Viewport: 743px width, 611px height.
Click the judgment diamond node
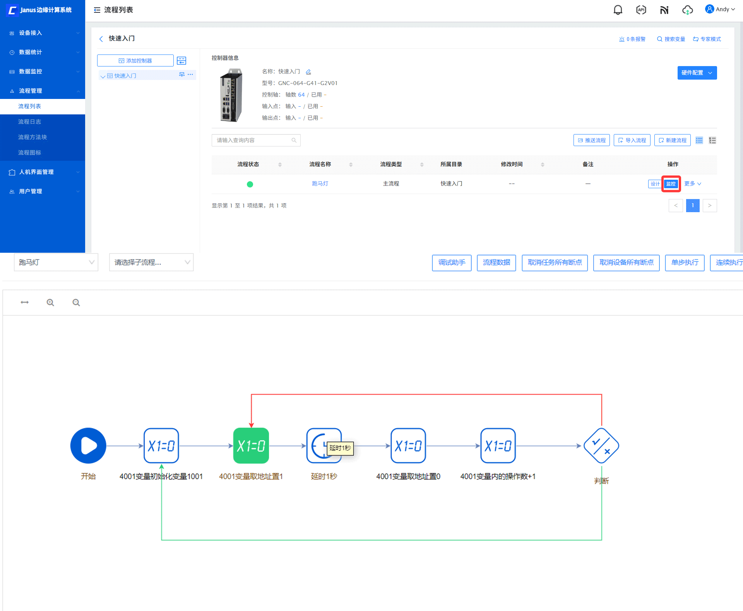(601, 446)
